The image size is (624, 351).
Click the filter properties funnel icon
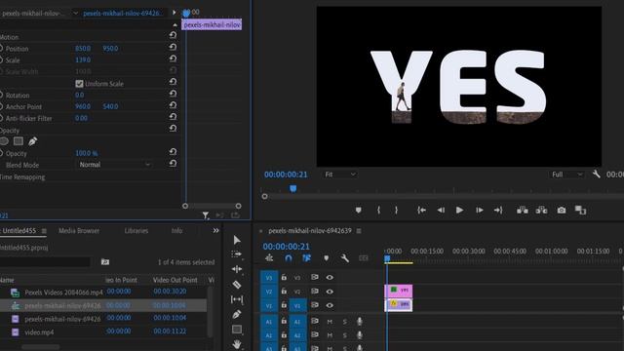tap(206, 215)
